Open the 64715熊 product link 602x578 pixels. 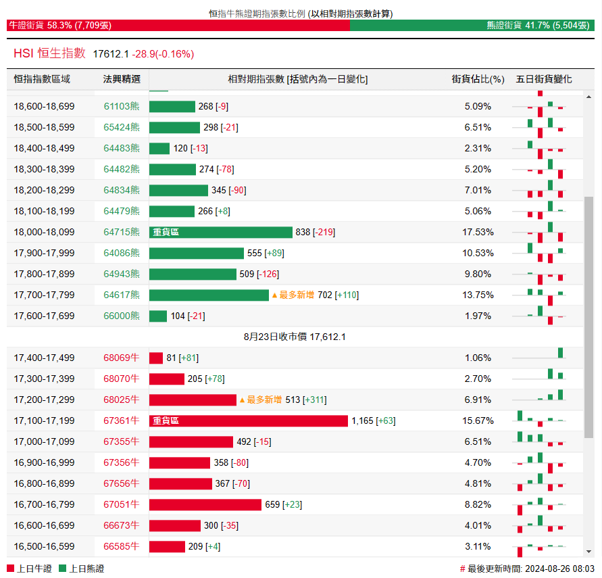(x=122, y=233)
